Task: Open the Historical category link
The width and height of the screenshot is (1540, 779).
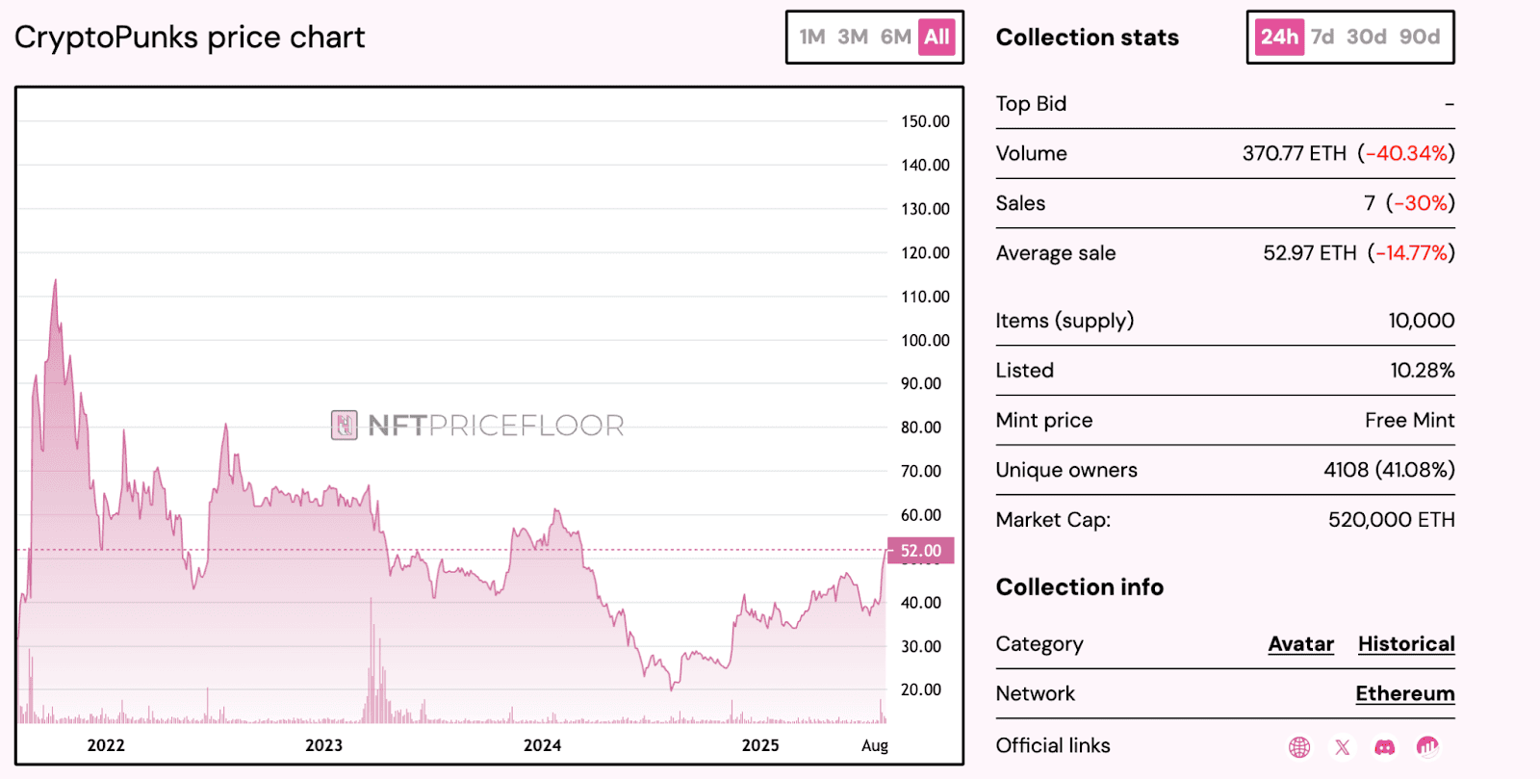Action: click(x=1406, y=644)
